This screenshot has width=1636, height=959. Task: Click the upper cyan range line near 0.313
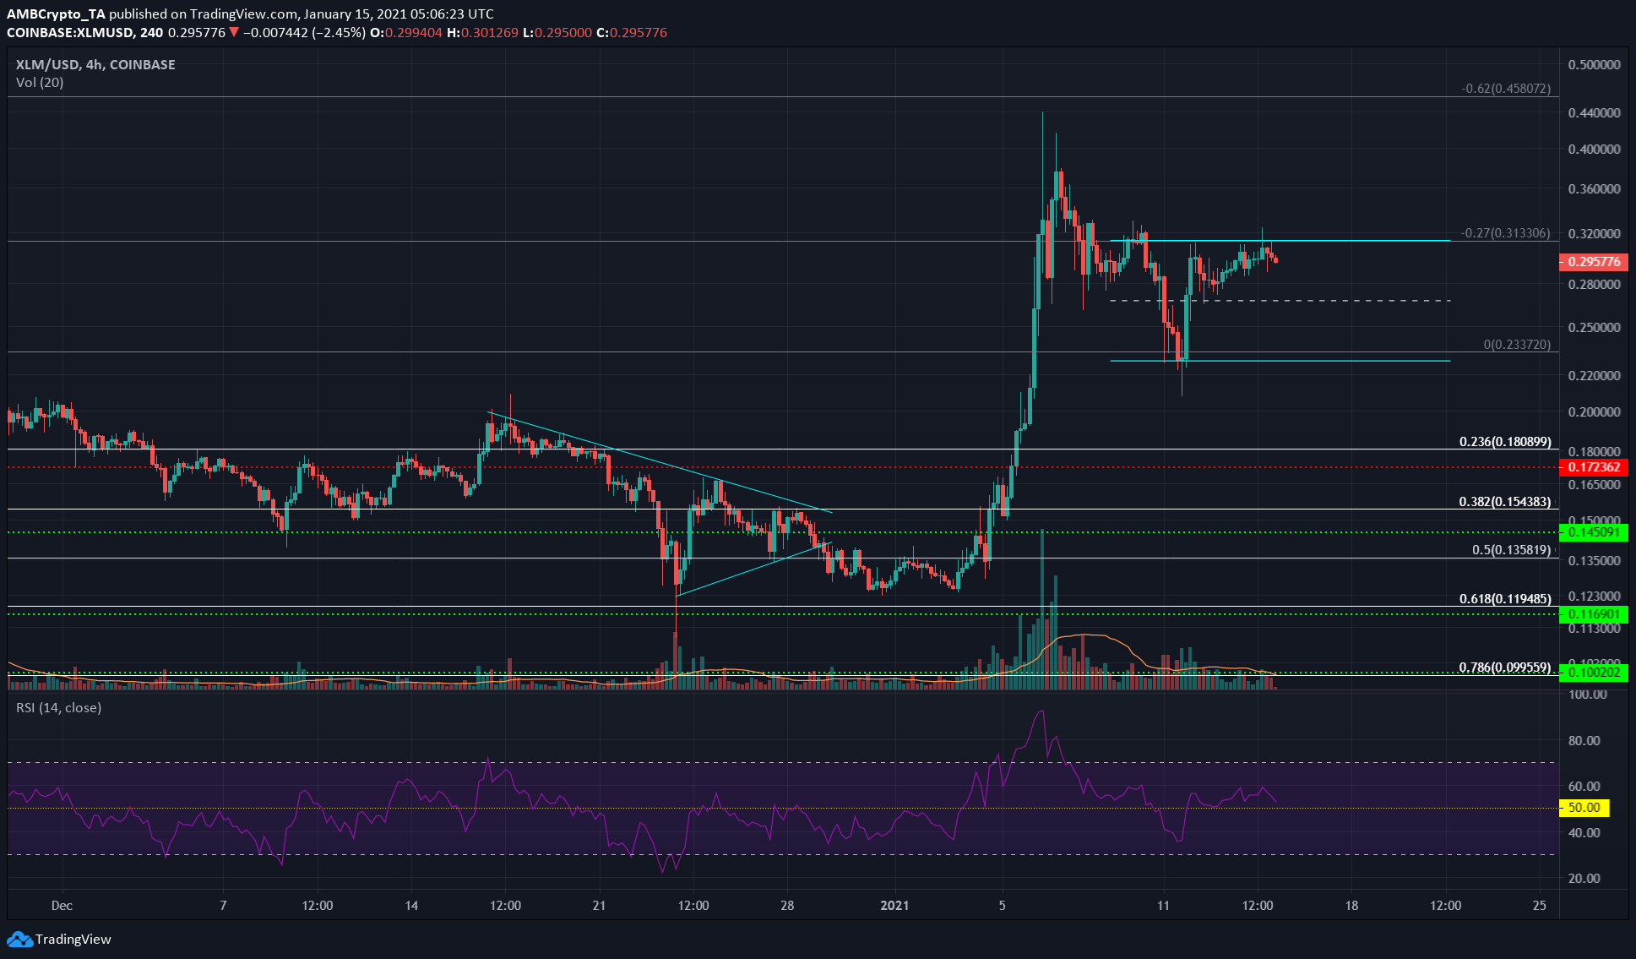point(1280,241)
